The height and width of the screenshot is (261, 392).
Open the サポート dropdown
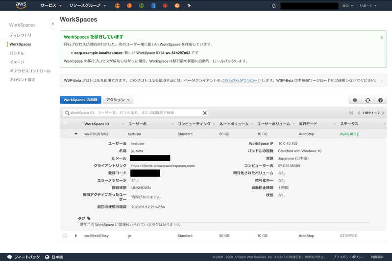pos(368,5)
